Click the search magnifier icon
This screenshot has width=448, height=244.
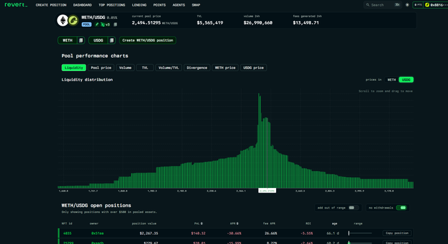pyautogui.click(x=368, y=5)
